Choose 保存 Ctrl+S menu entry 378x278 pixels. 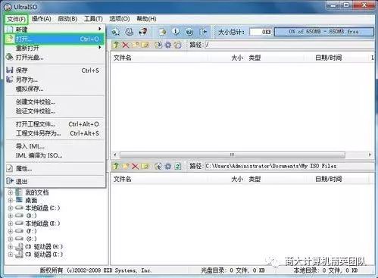point(55,70)
